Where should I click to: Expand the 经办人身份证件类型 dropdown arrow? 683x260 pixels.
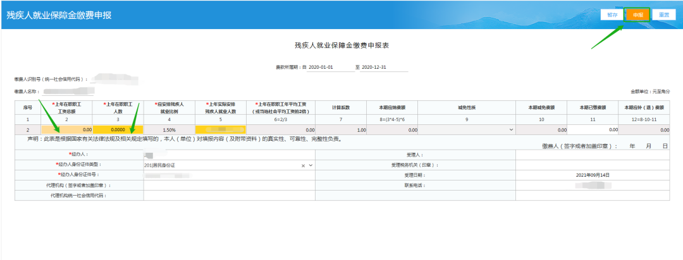[311, 165]
